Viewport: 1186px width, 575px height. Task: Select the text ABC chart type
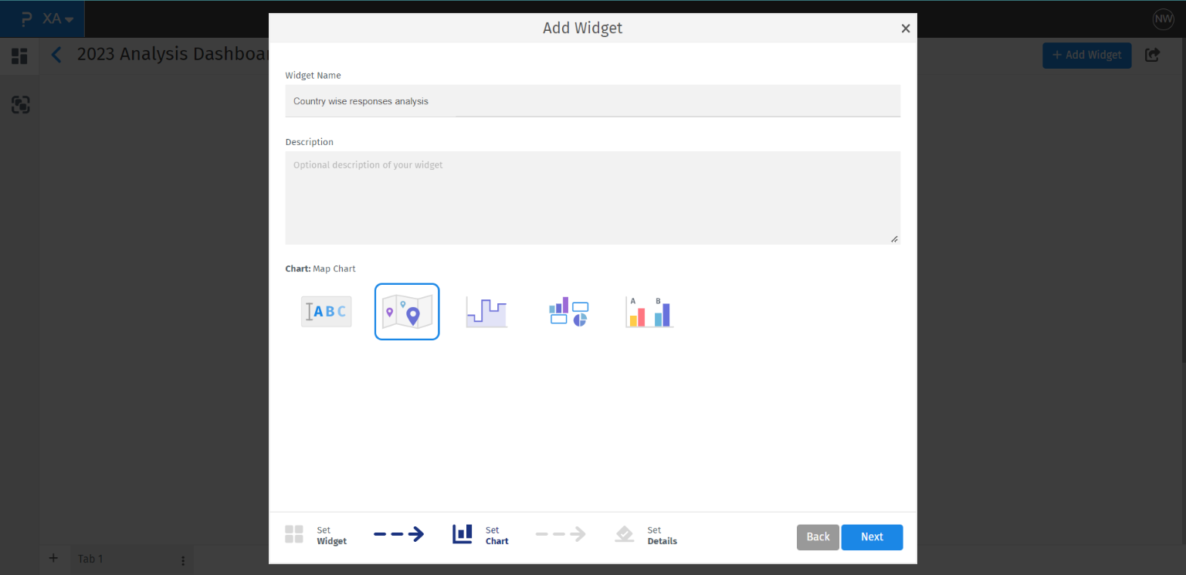[326, 312]
